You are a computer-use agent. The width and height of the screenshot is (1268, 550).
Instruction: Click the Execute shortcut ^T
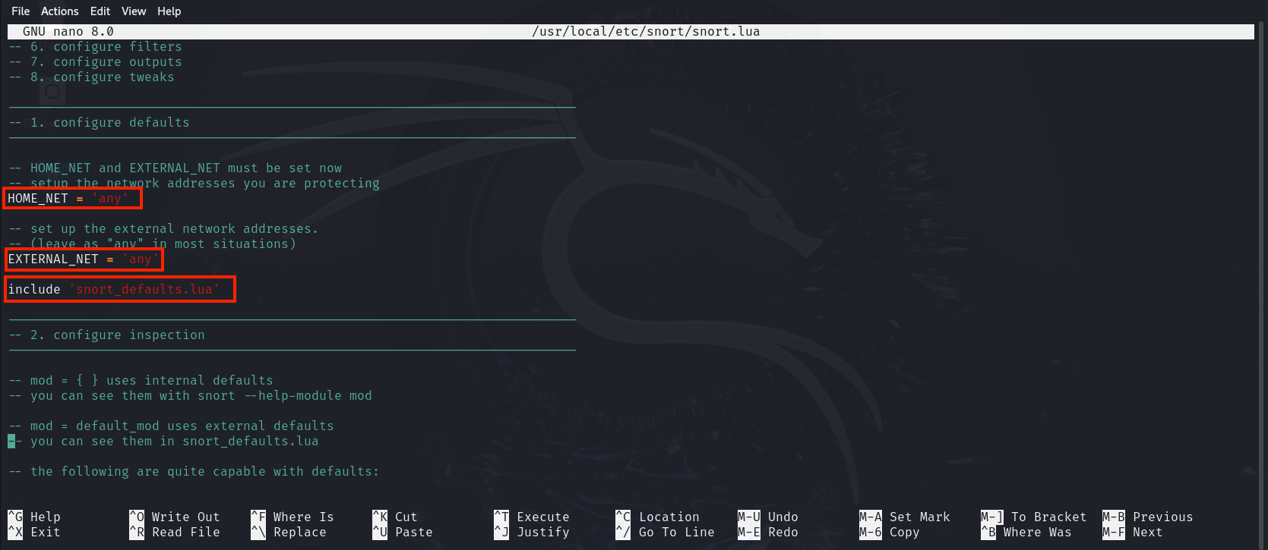pyautogui.click(x=532, y=517)
